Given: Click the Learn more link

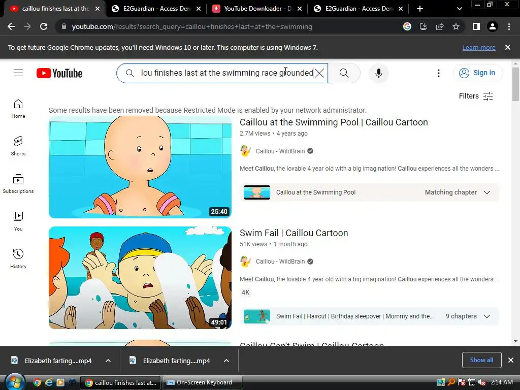Looking at the screenshot, I should point(479,48).
